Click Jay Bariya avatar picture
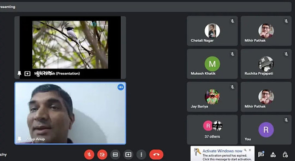 [x=212, y=97]
